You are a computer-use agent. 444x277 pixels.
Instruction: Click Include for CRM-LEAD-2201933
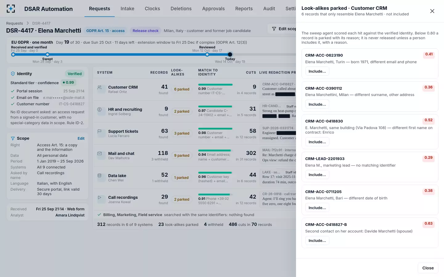pos(317,175)
